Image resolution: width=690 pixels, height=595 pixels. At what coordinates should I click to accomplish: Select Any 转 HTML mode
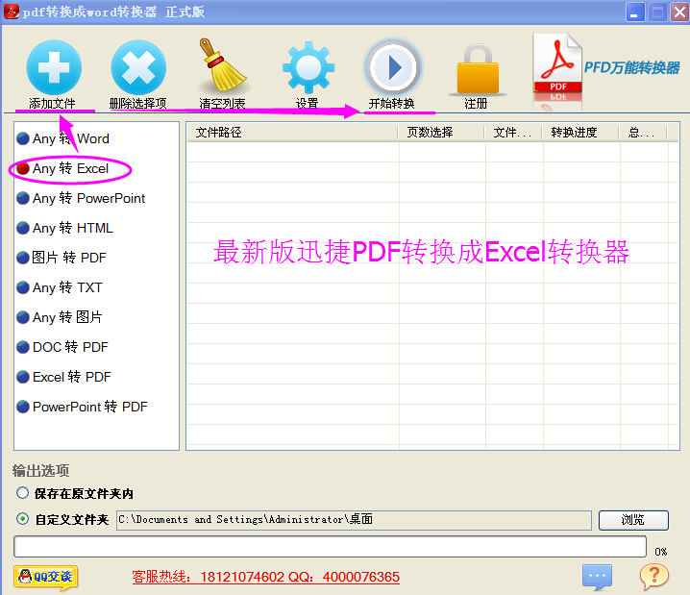pyautogui.click(x=64, y=228)
